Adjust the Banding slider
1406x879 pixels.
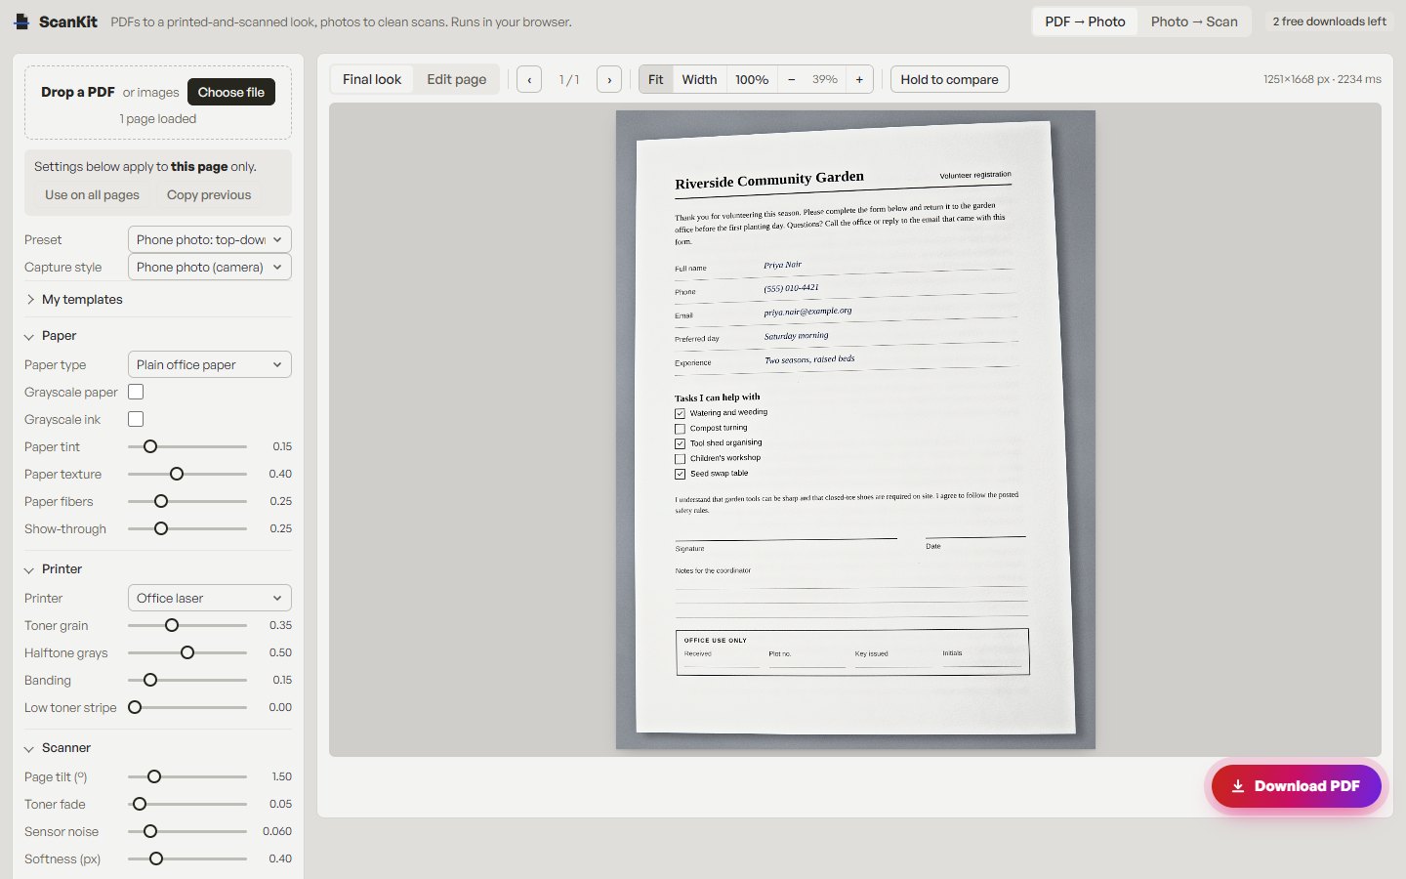click(x=187, y=680)
